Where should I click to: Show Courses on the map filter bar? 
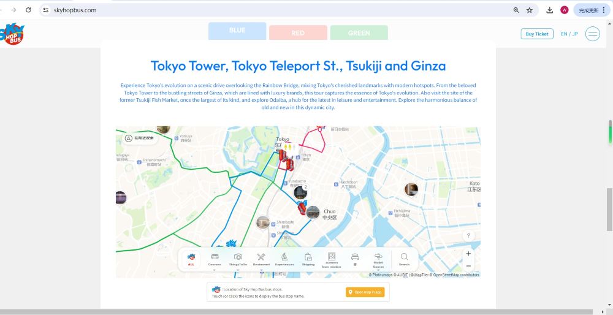coord(214,259)
